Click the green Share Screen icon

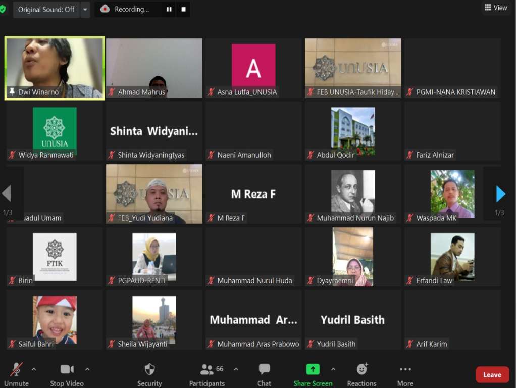[313, 369]
